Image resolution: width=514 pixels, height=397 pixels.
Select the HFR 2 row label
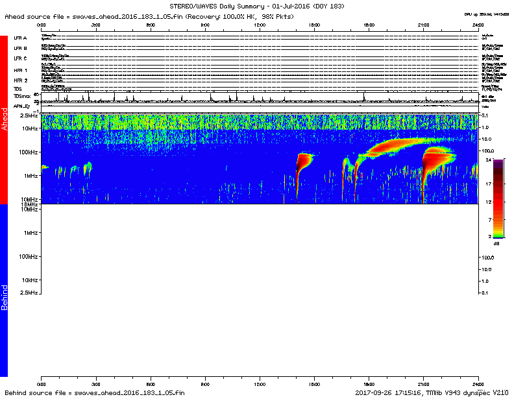21,80
